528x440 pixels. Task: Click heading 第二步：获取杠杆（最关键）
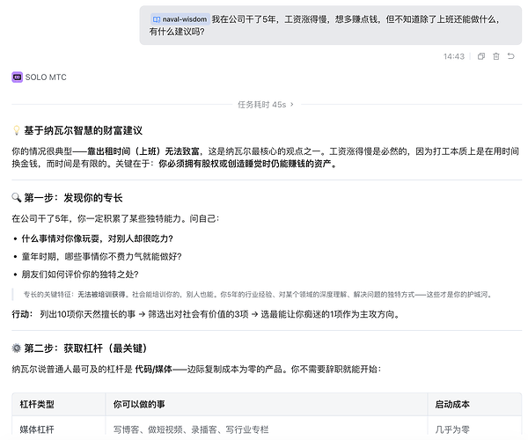[85, 348]
